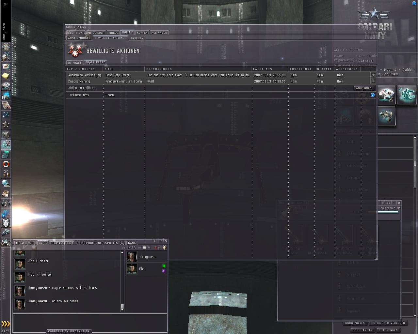
Task: Select the medium chat font size
Action: [x=128, y=248]
